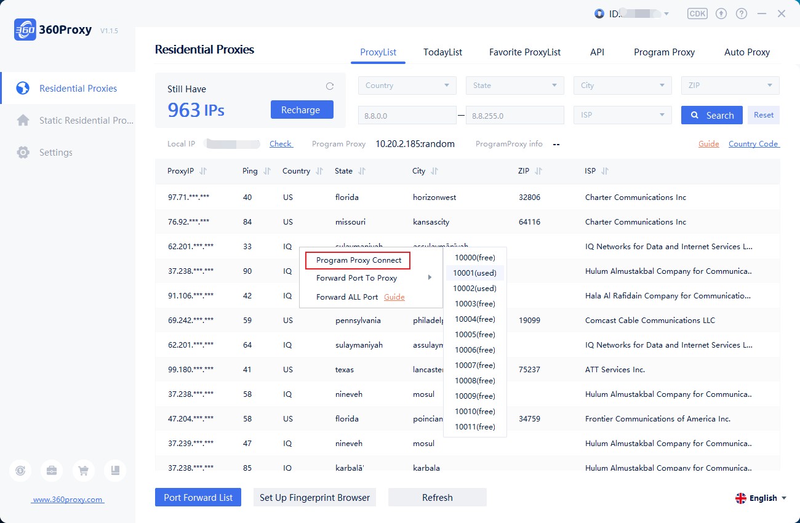Viewport: 800px width, 523px height.
Task: Click the Check link next to Local IP
Action: pyautogui.click(x=281, y=143)
